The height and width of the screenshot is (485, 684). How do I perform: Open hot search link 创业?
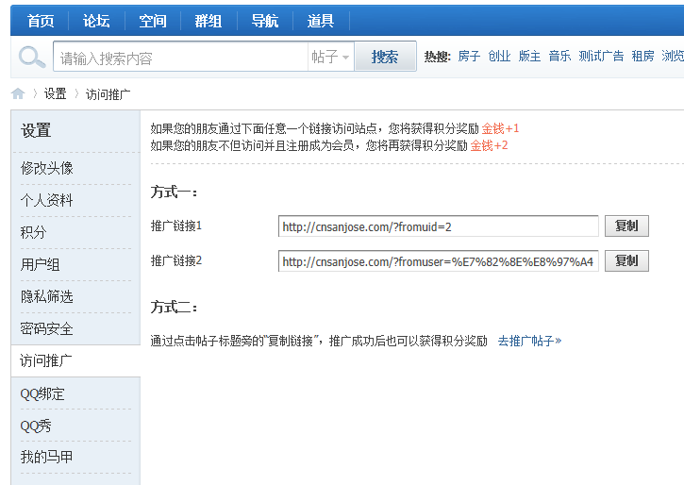(499, 57)
